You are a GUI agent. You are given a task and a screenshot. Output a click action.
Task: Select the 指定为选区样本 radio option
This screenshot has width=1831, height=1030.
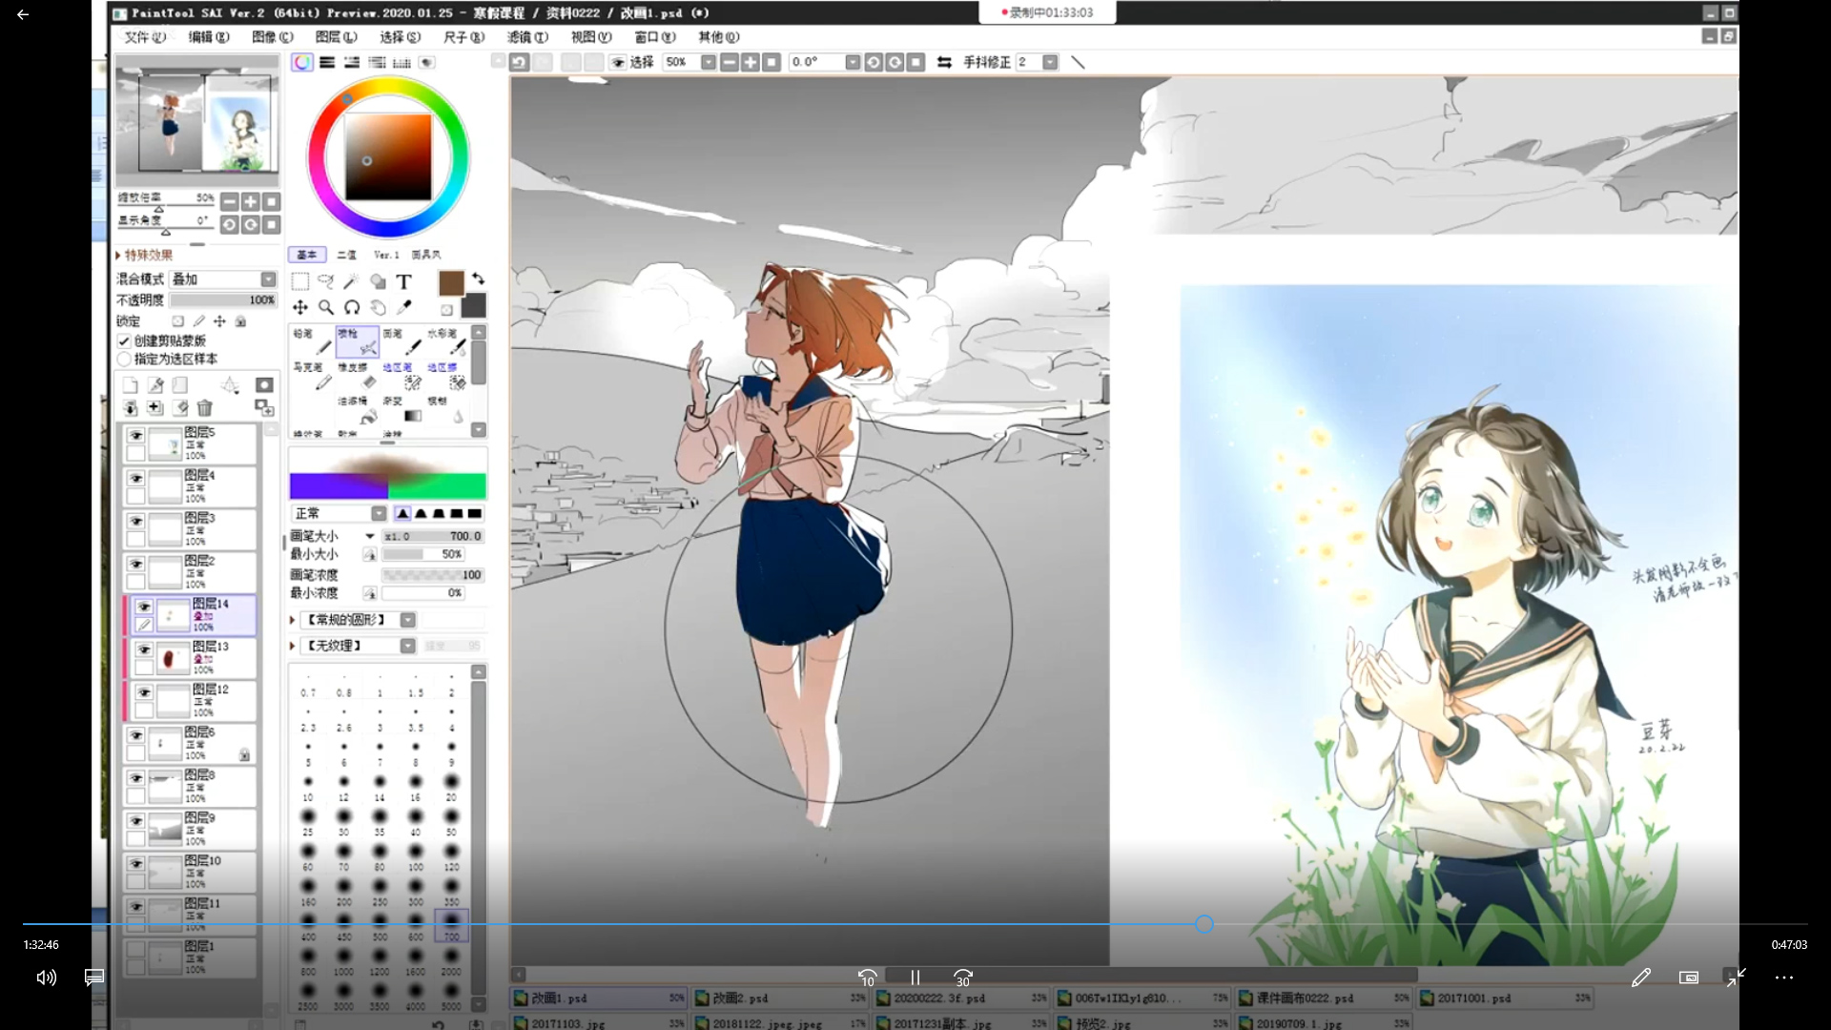coord(124,360)
